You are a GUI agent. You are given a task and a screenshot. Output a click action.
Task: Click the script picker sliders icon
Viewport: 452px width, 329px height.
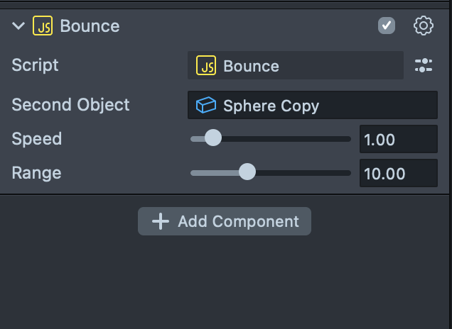point(423,66)
